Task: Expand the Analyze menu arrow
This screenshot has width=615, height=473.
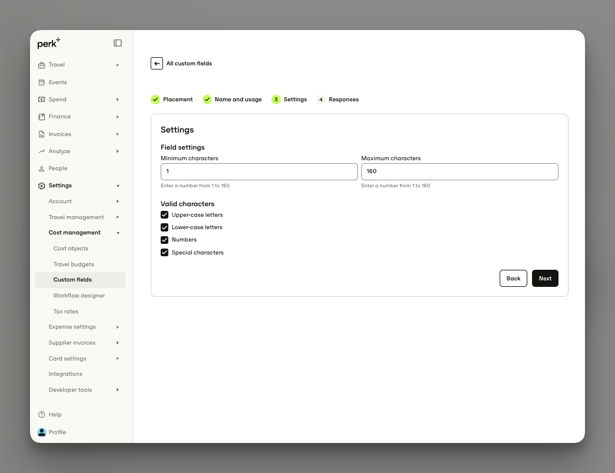Action: [118, 151]
